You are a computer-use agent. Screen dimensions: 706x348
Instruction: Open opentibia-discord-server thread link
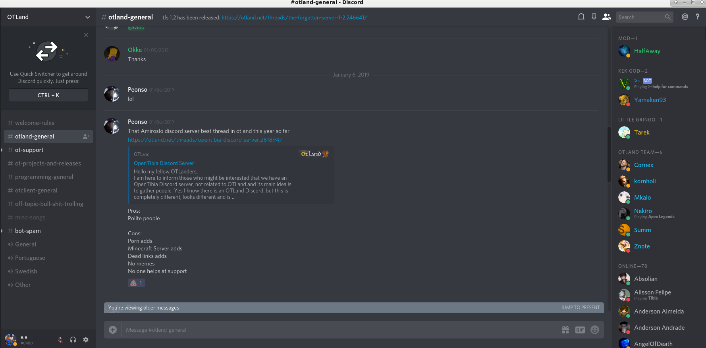(x=205, y=140)
